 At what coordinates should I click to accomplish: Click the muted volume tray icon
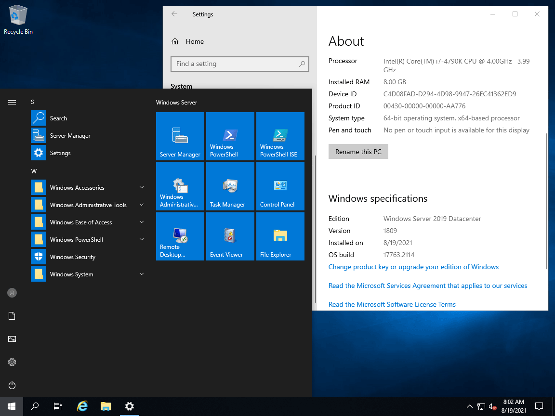coord(493,406)
